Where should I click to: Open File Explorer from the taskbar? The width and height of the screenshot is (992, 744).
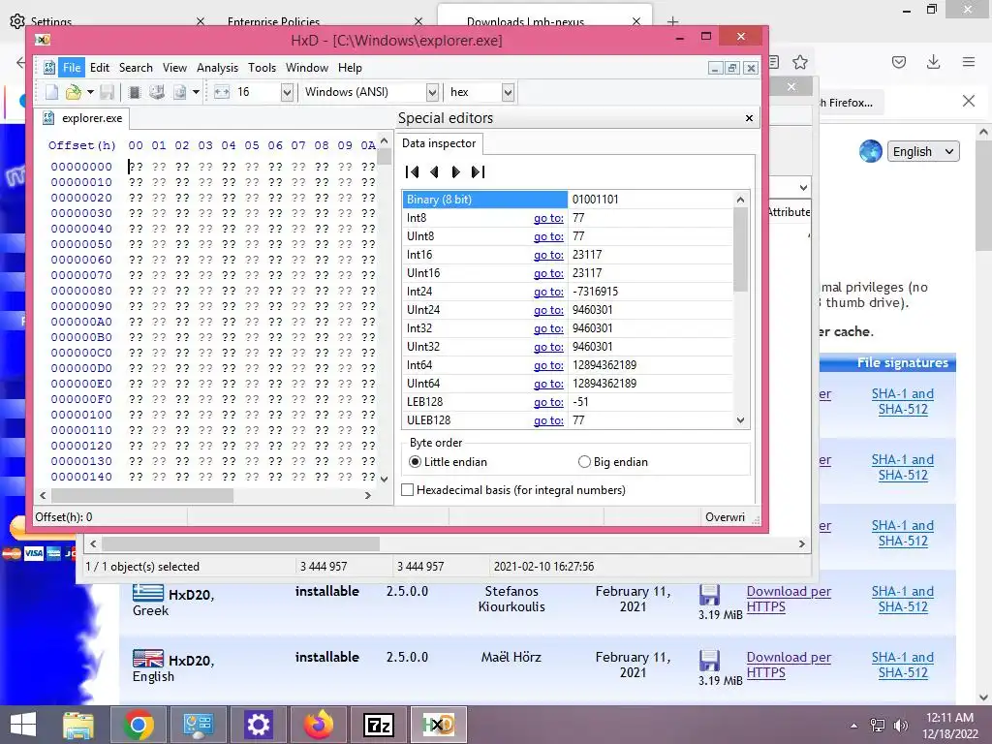[78, 725]
